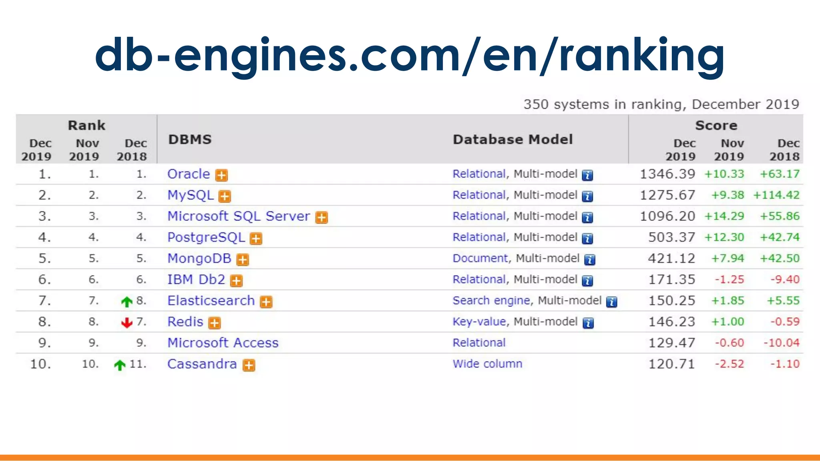Click the Wide column model link

(487, 364)
